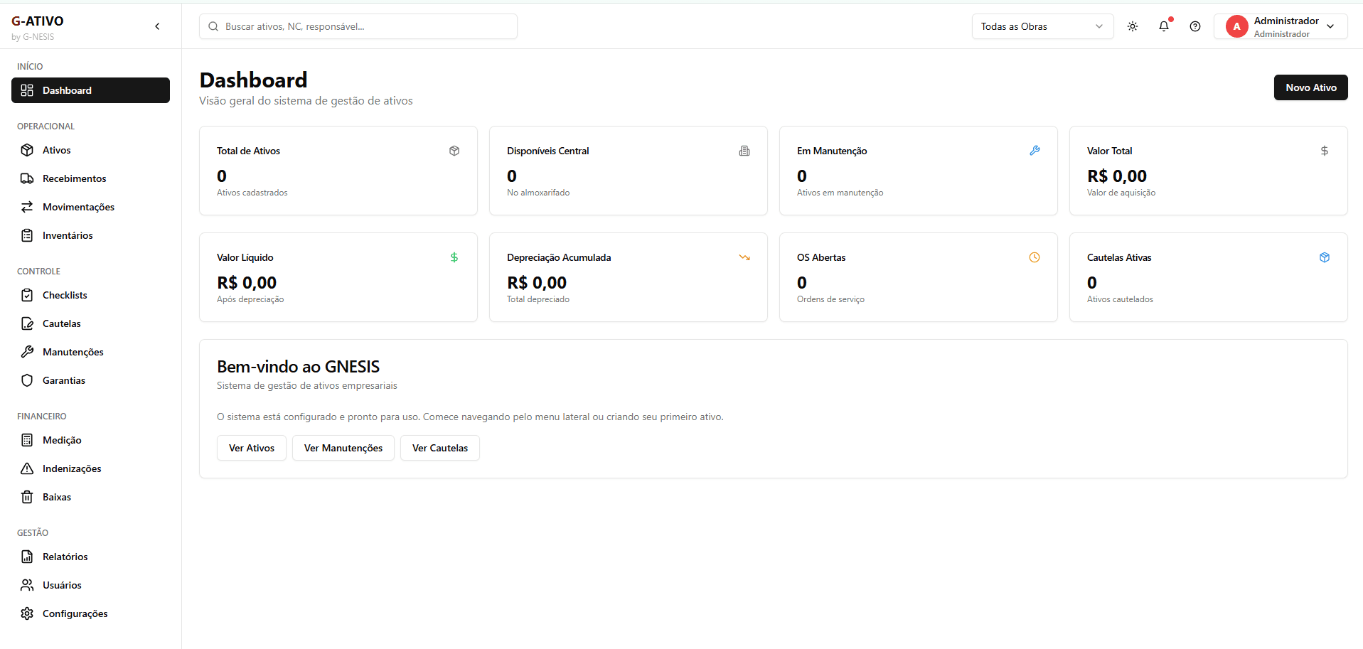Click the notifications bell icon

click(x=1163, y=26)
